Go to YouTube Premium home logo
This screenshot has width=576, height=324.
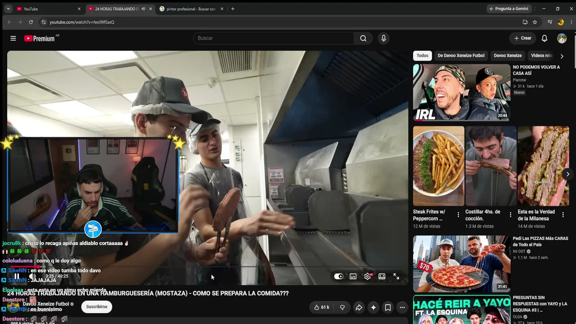click(39, 38)
